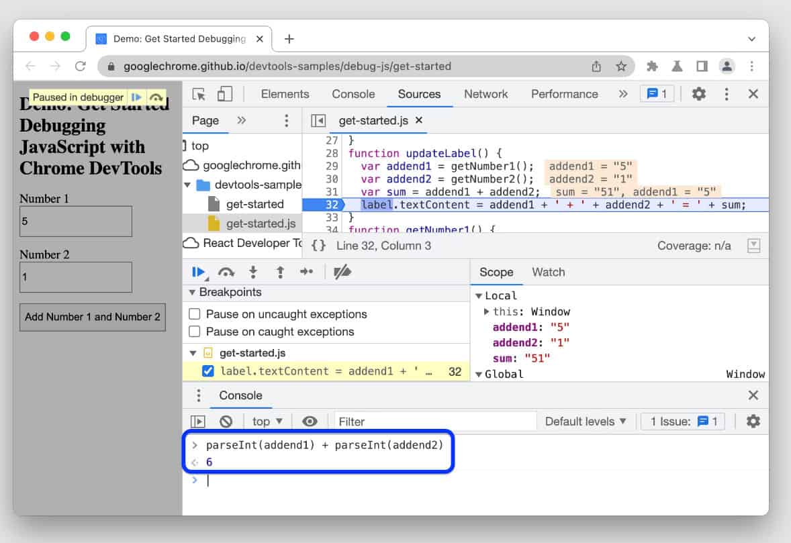Open get-started.js in file tree
The height and width of the screenshot is (543, 791).
[x=261, y=224]
